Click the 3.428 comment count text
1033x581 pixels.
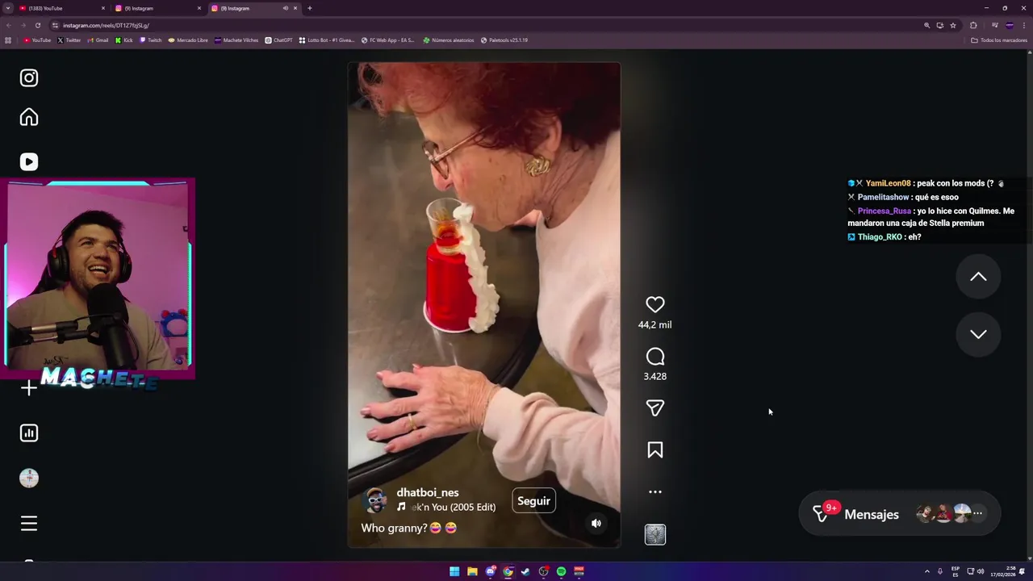coord(655,376)
